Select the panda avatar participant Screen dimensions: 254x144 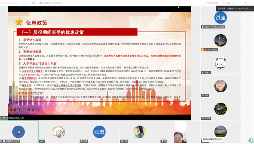(x=220, y=63)
